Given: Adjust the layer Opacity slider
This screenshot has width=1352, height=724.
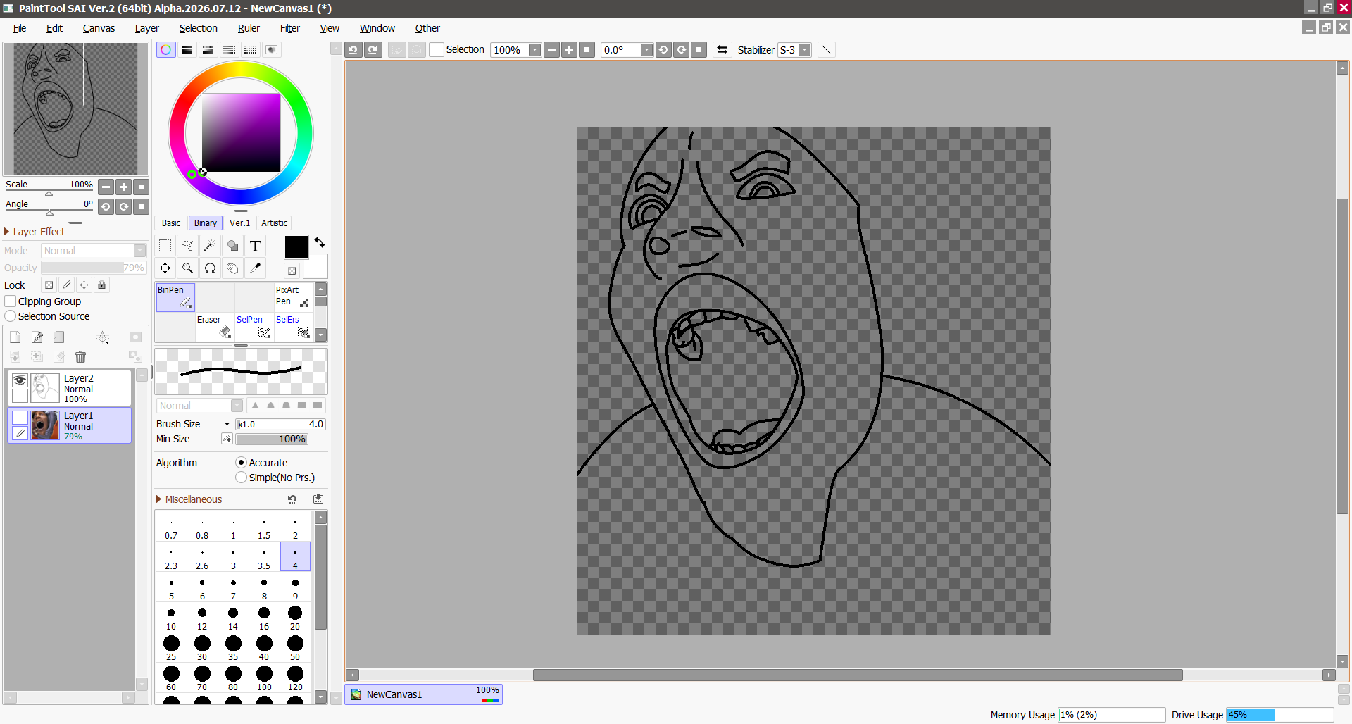Looking at the screenshot, I should click(x=94, y=268).
